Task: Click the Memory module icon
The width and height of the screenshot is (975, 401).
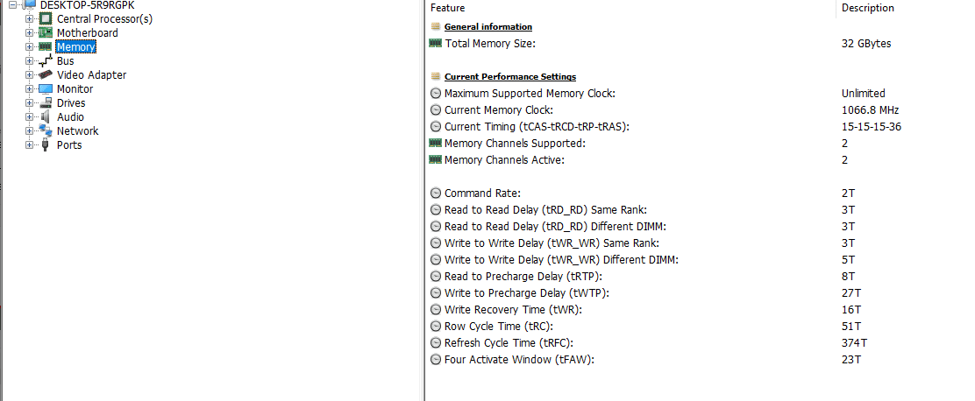Action: (x=46, y=46)
